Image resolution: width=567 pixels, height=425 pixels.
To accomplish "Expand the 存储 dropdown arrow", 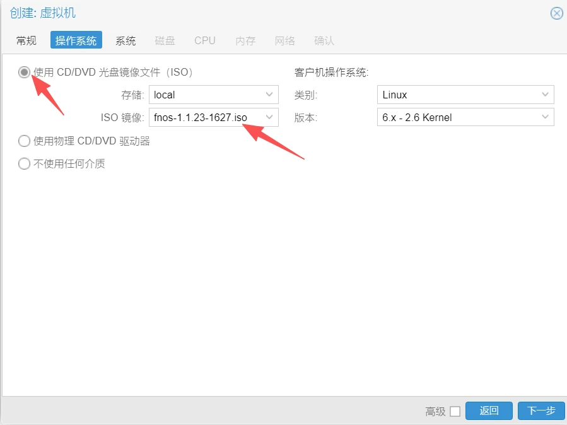I will click(x=270, y=95).
